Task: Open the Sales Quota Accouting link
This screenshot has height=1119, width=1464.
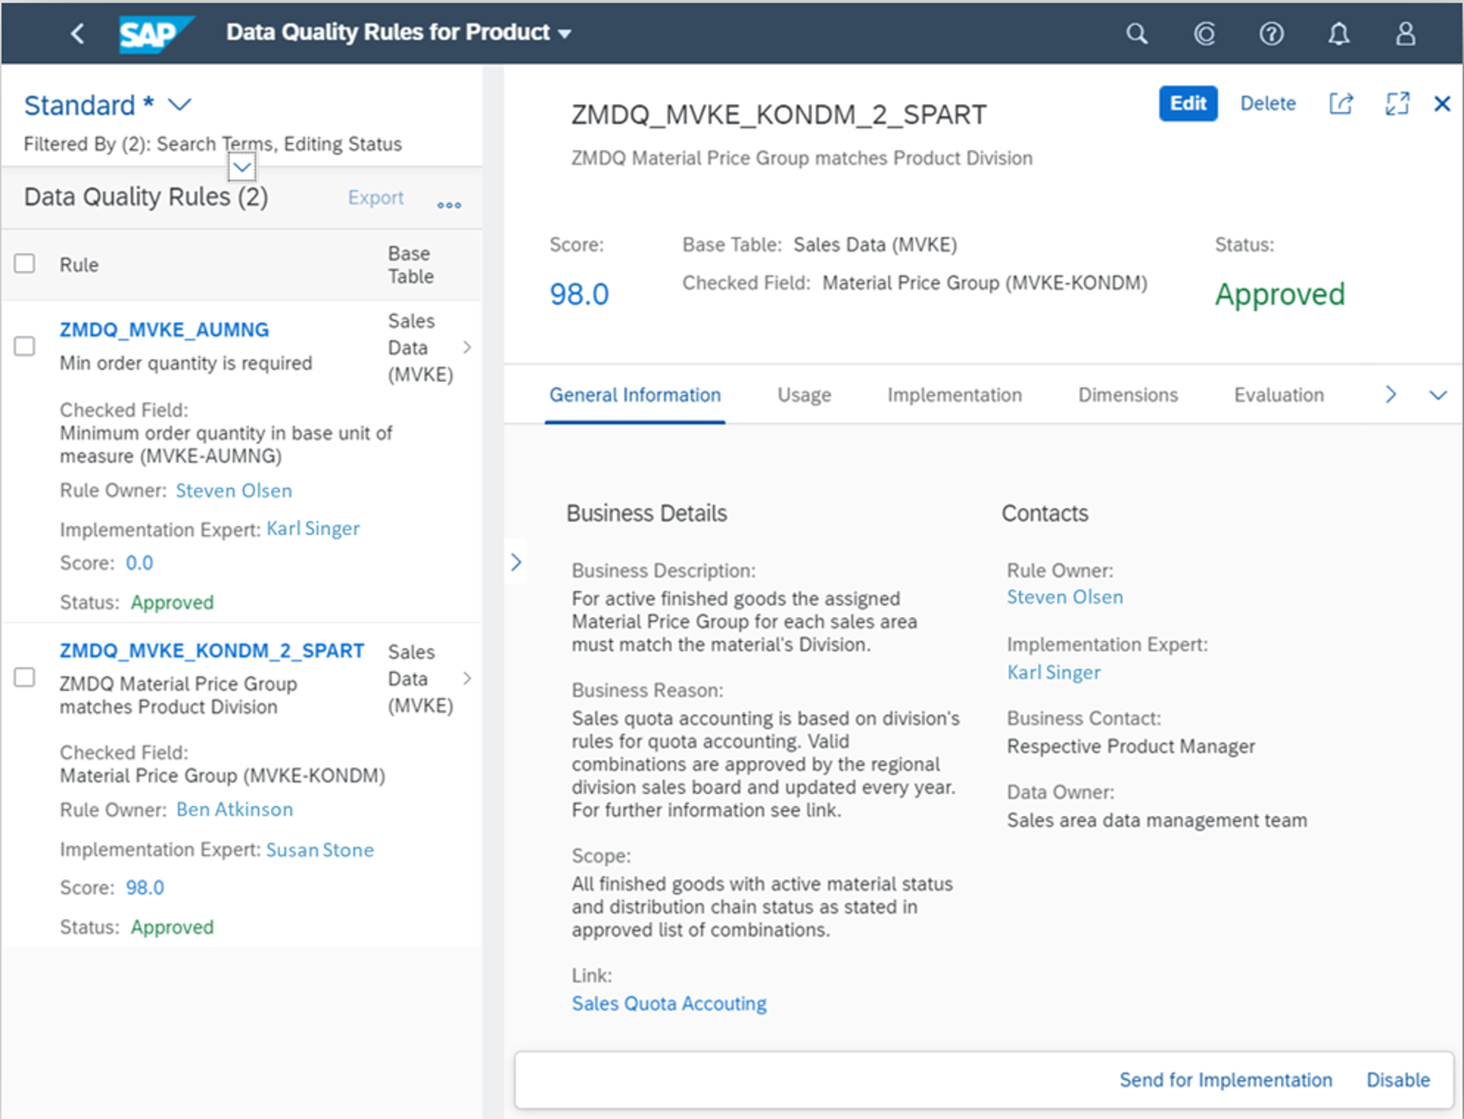Action: click(x=669, y=1003)
